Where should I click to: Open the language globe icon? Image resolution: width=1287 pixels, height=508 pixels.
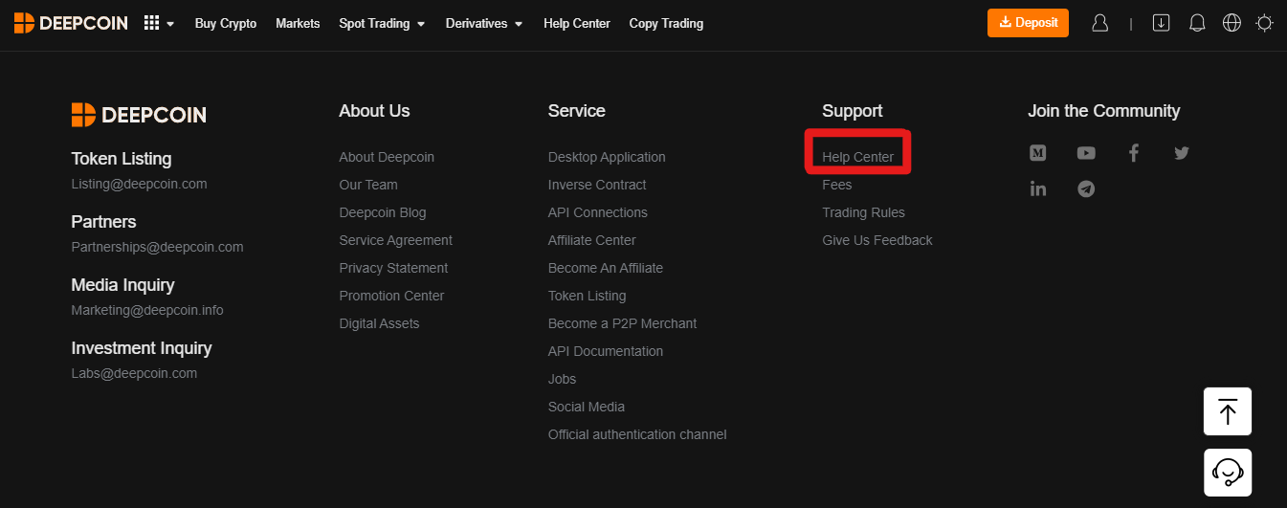click(1232, 23)
